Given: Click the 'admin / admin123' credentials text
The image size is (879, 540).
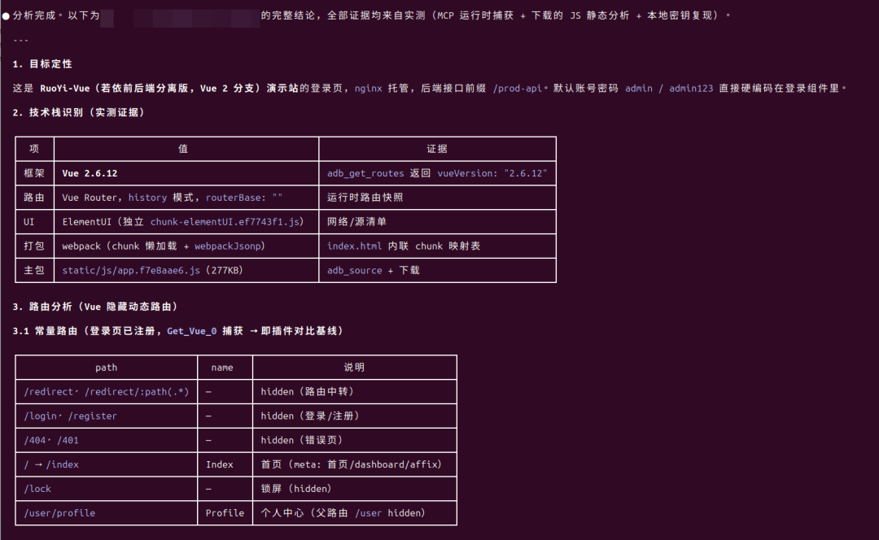Looking at the screenshot, I should (669, 88).
